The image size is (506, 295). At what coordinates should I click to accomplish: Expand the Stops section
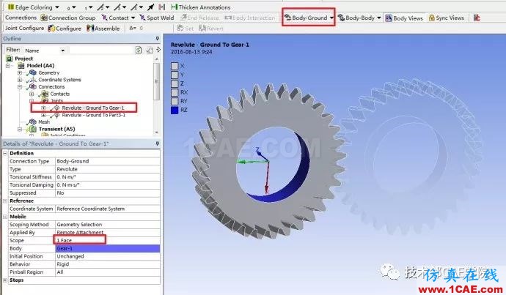pyautogui.click(x=5, y=280)
